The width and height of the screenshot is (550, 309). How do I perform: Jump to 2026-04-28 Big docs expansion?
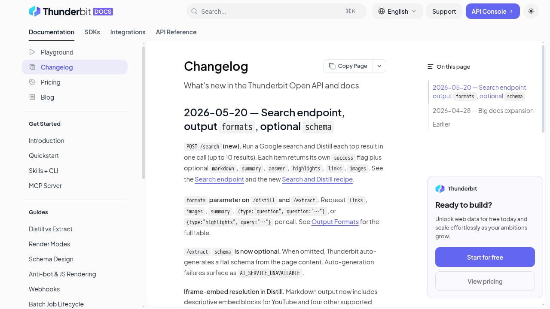point(483,110)
